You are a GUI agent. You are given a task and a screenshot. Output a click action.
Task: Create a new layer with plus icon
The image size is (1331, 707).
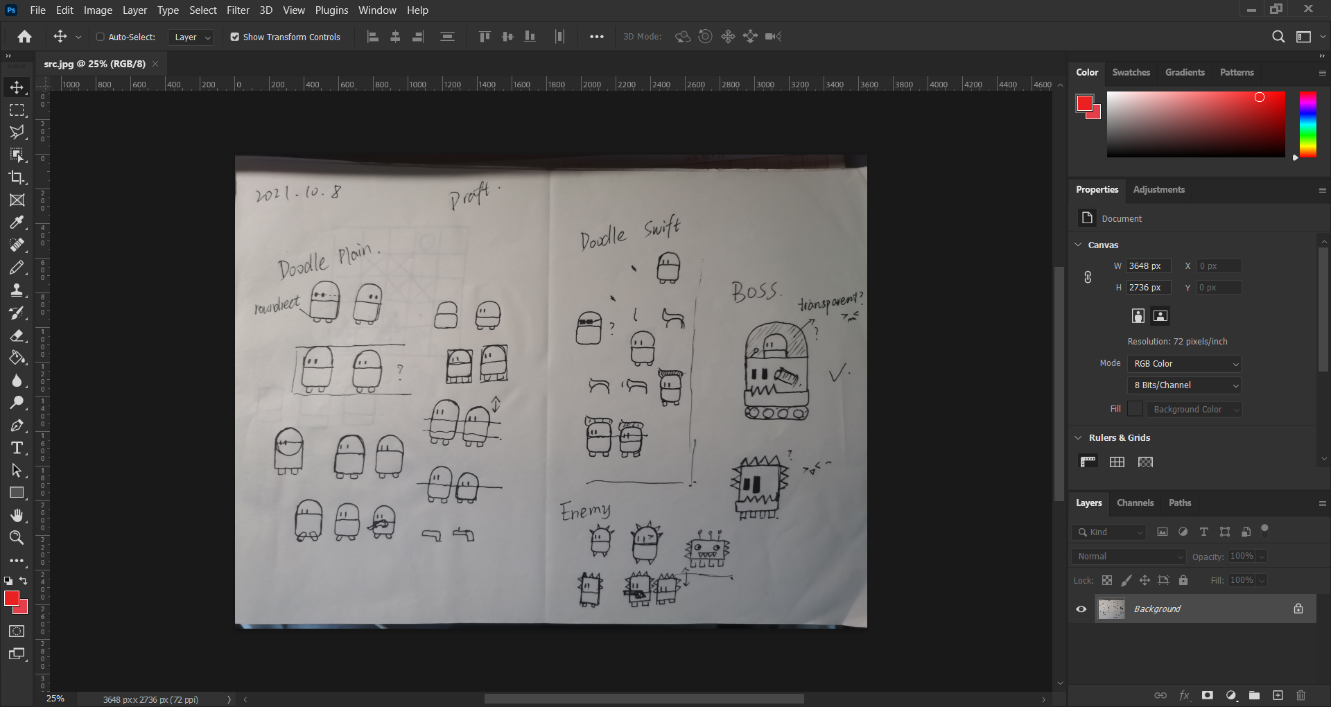point(1278,695)
